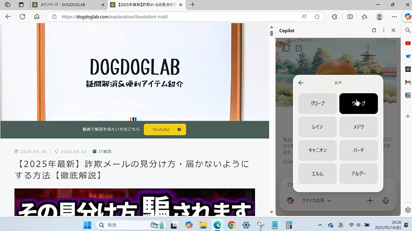Click the microphone icon in Copilot
This screenshot has height=231, width=412.
point(385,200)
